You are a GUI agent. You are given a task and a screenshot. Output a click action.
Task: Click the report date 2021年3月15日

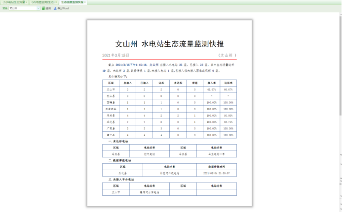[115, 56]
